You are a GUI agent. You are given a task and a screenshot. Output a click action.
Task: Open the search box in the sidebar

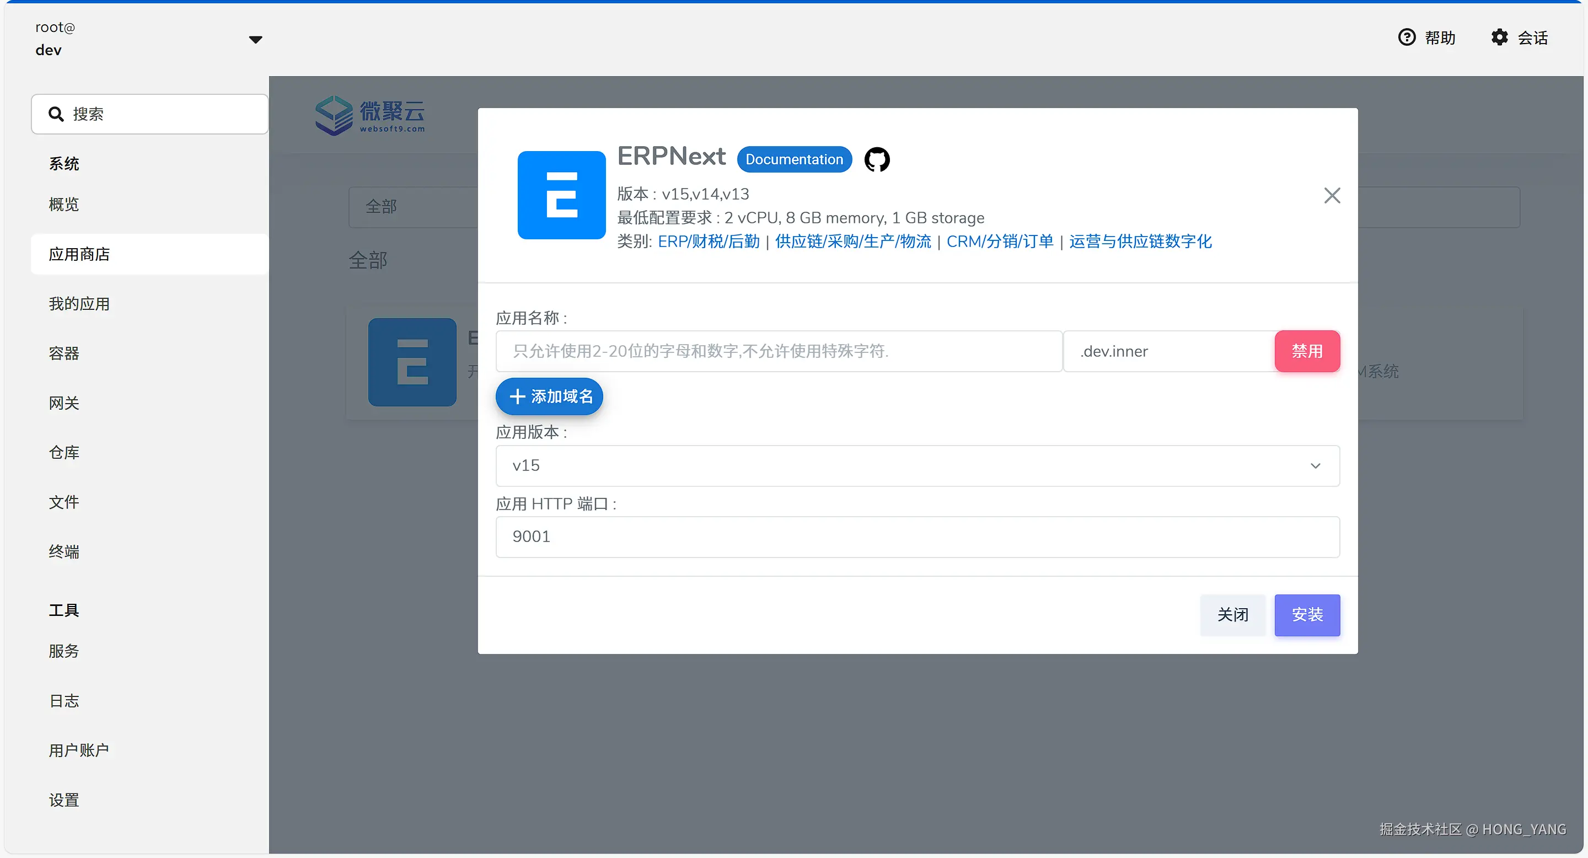(x=149, y=114)
